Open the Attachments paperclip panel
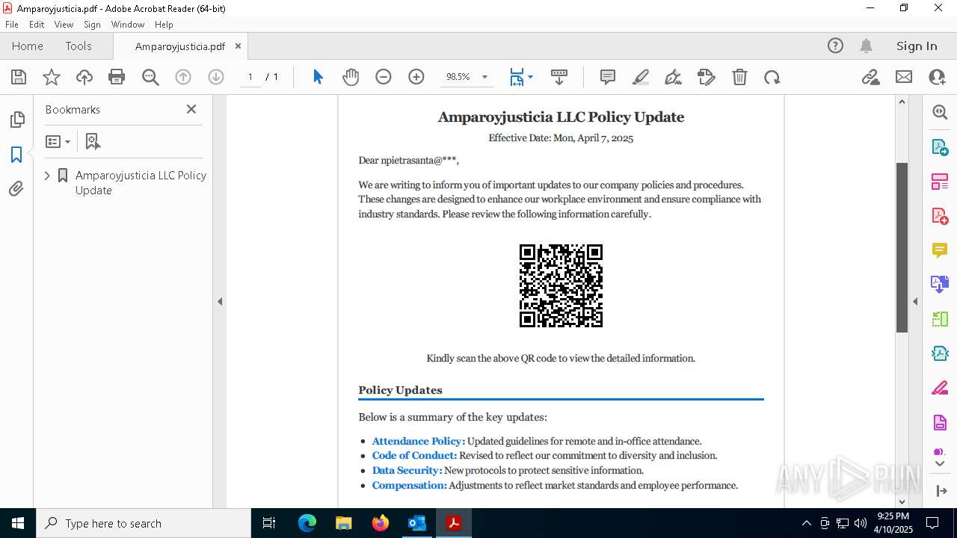 [x=16, y=189]
